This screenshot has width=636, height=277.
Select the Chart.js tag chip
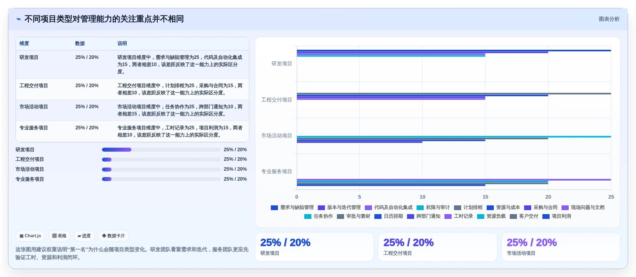[30, 236]
